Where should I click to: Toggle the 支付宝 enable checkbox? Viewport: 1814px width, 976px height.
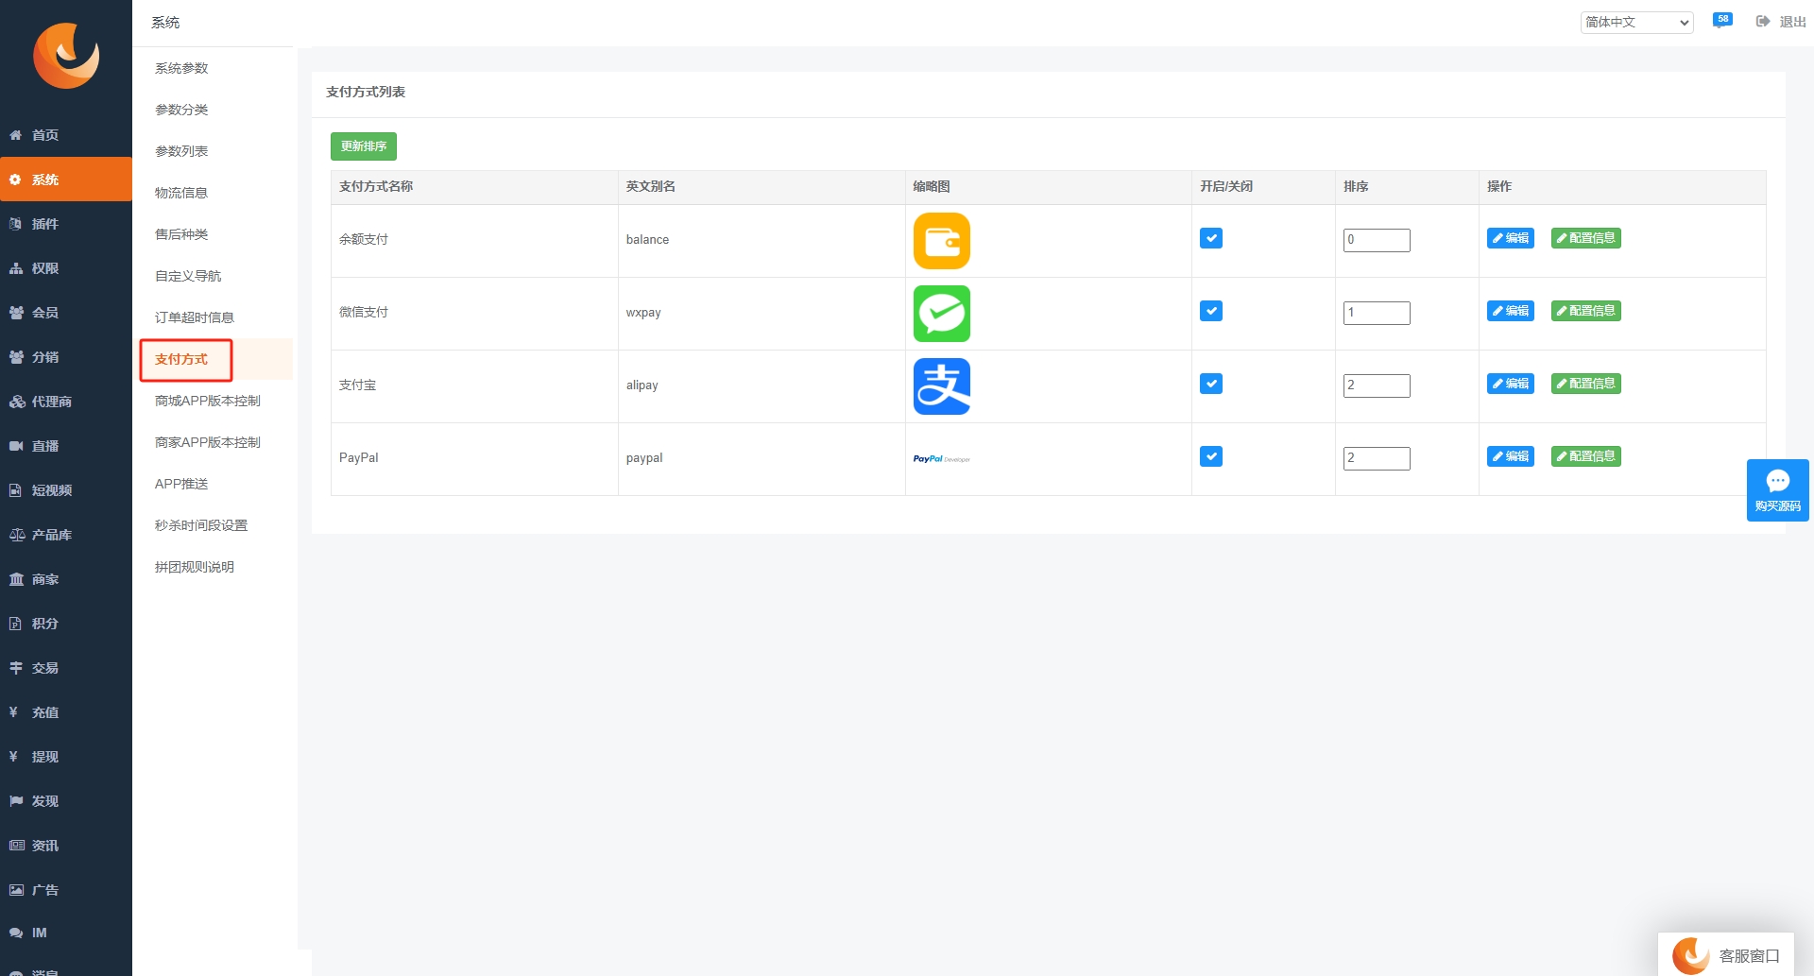click(x=1211, y=384)
